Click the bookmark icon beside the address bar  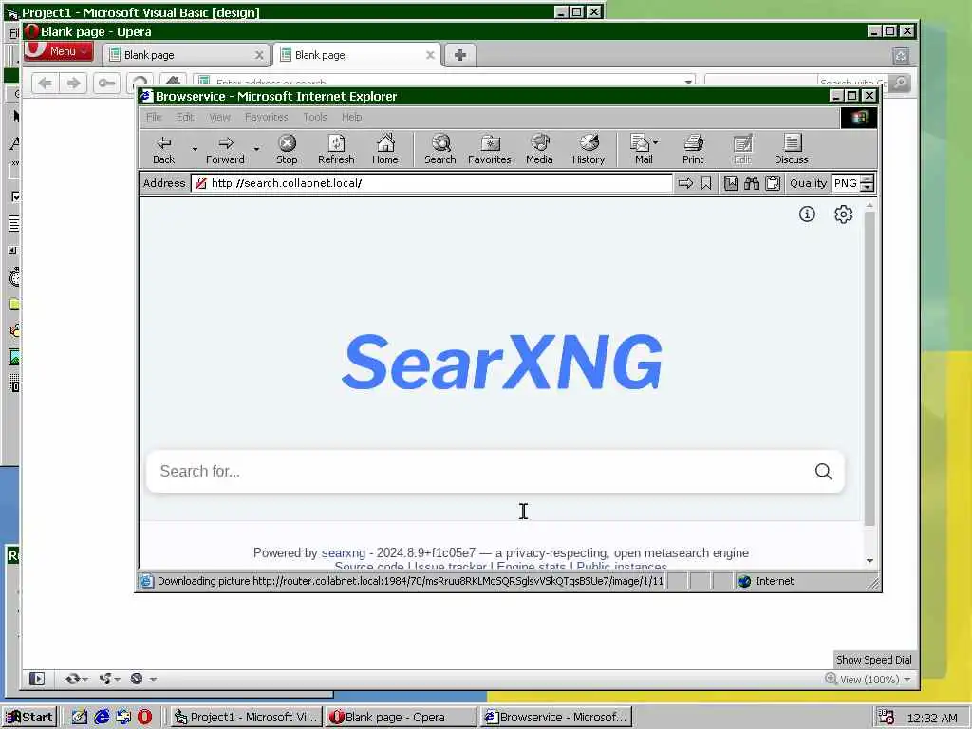pos(706,183)
